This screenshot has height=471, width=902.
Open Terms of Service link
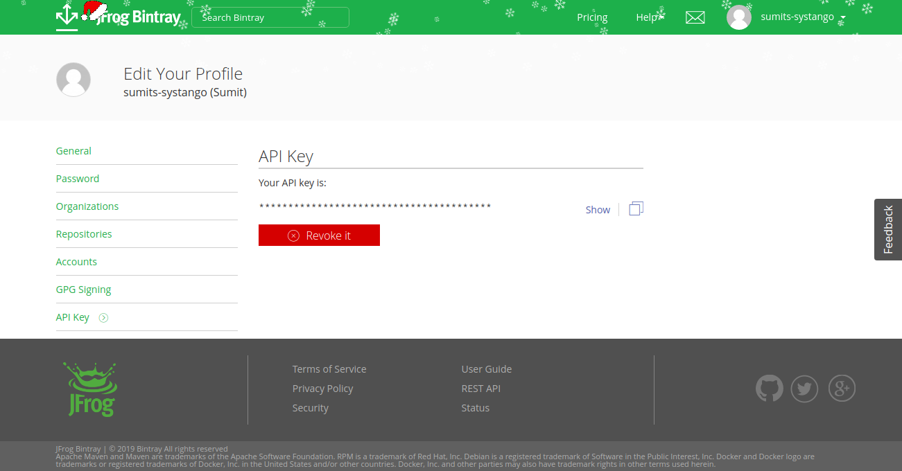pyautogui.click(x=329, y=369)
